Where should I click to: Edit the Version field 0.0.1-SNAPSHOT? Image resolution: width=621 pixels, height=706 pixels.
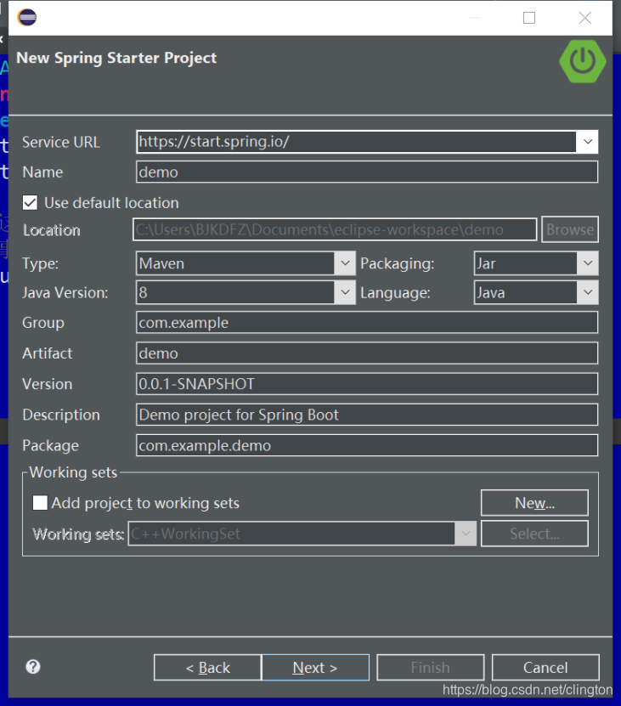point(367,384)
